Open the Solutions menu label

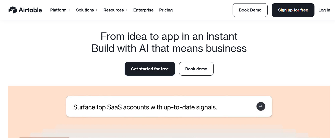coord(85,10)
